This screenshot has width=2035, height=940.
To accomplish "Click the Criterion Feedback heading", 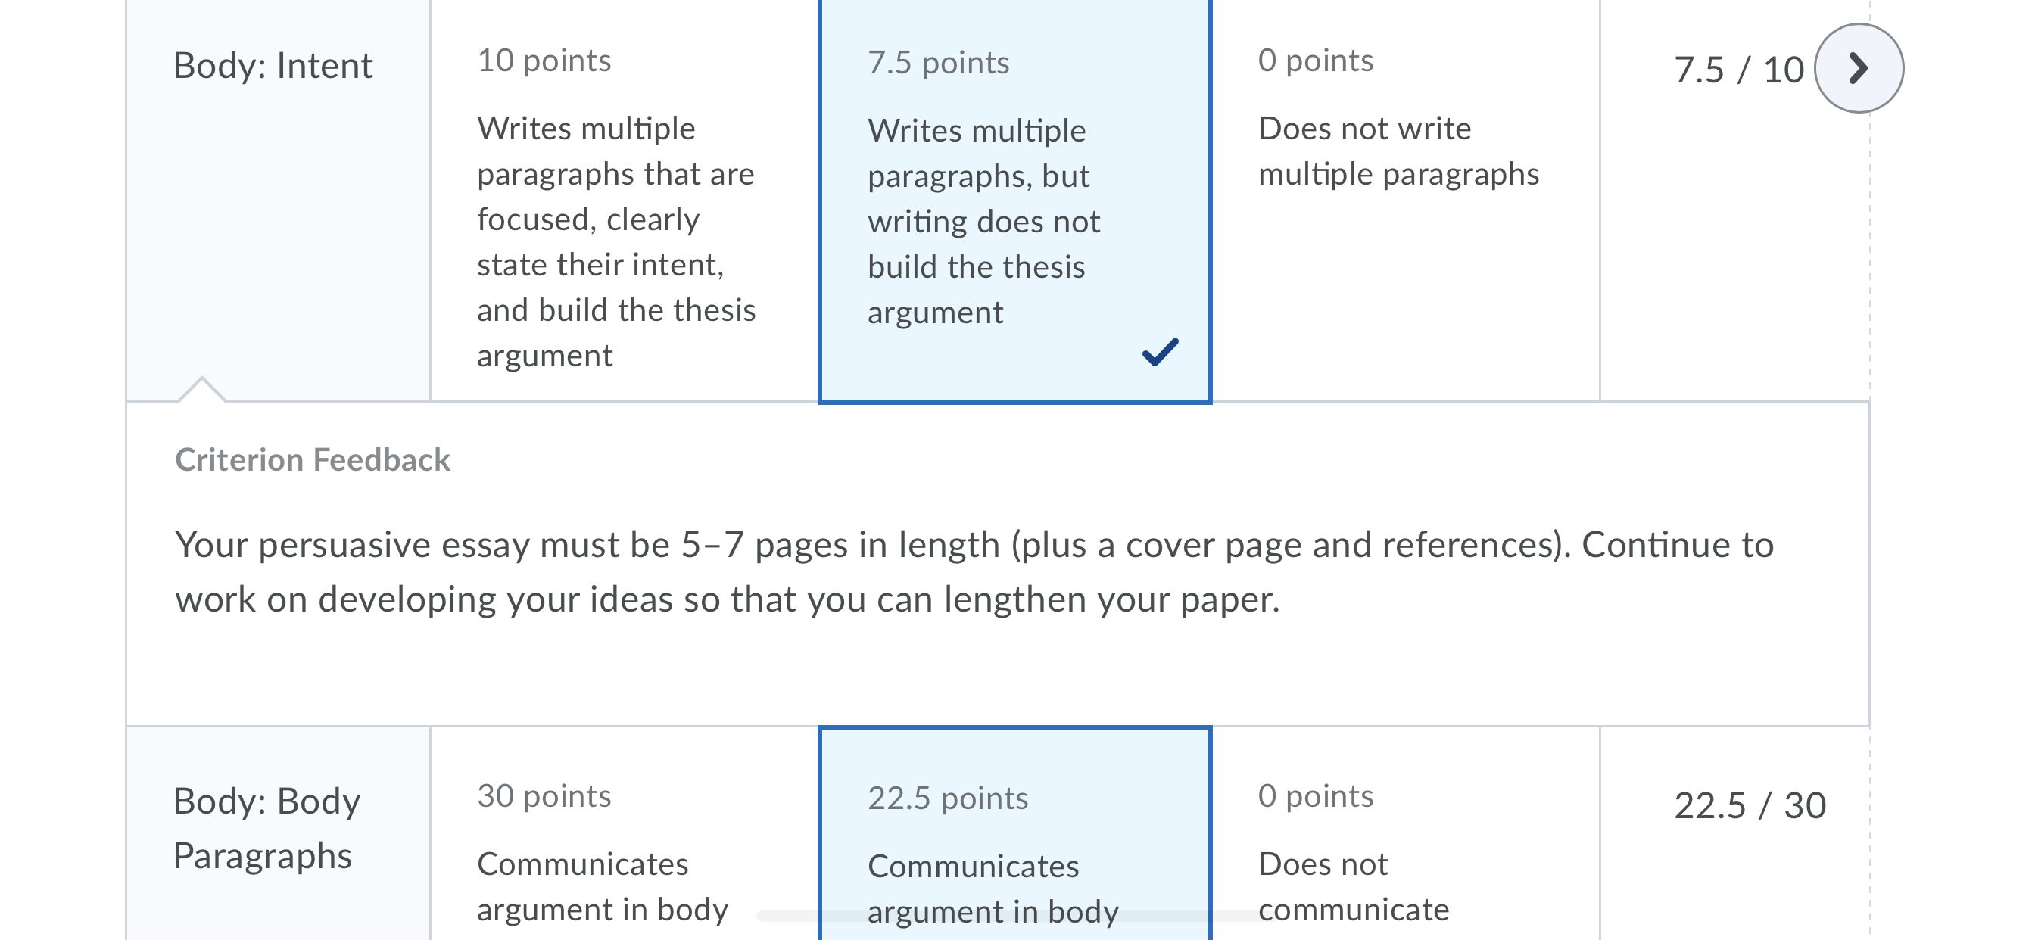I will point(312,459).
